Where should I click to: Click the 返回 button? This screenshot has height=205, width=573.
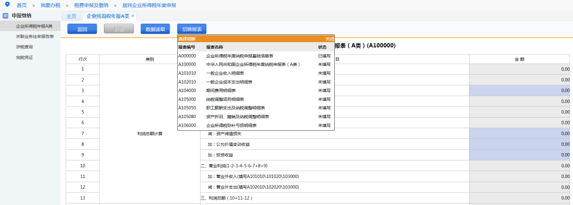(82, 29)
